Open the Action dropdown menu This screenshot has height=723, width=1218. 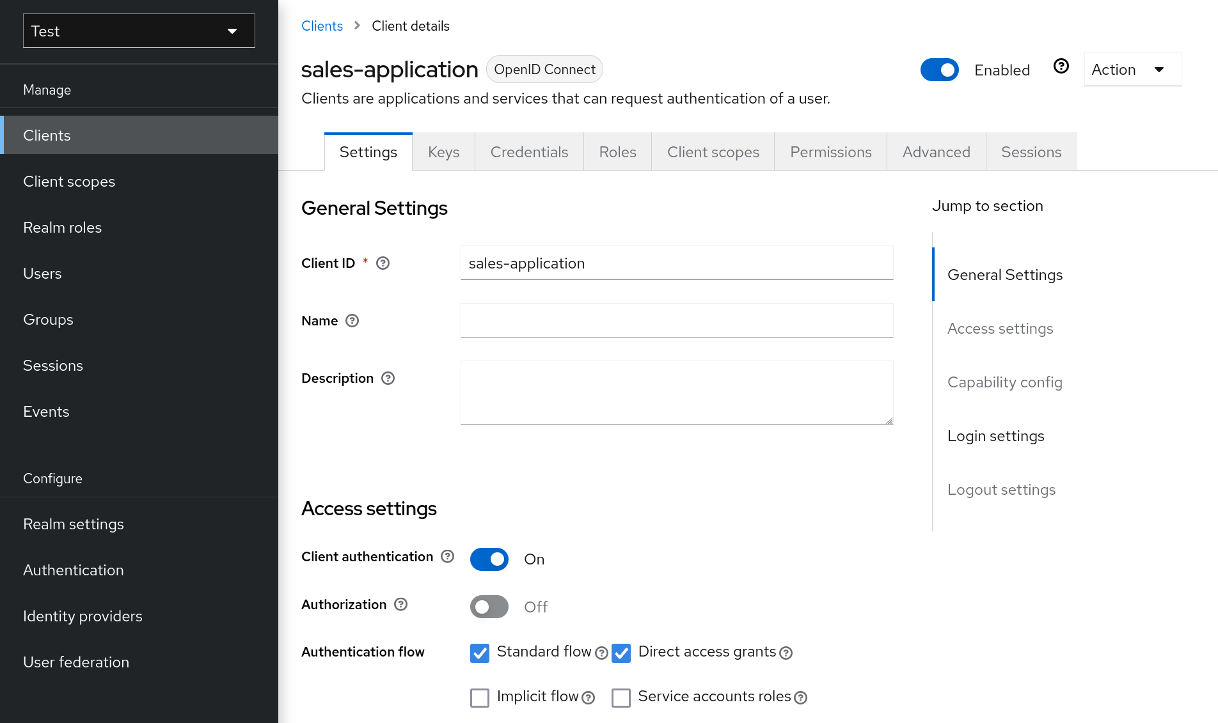click(1132, 69)
